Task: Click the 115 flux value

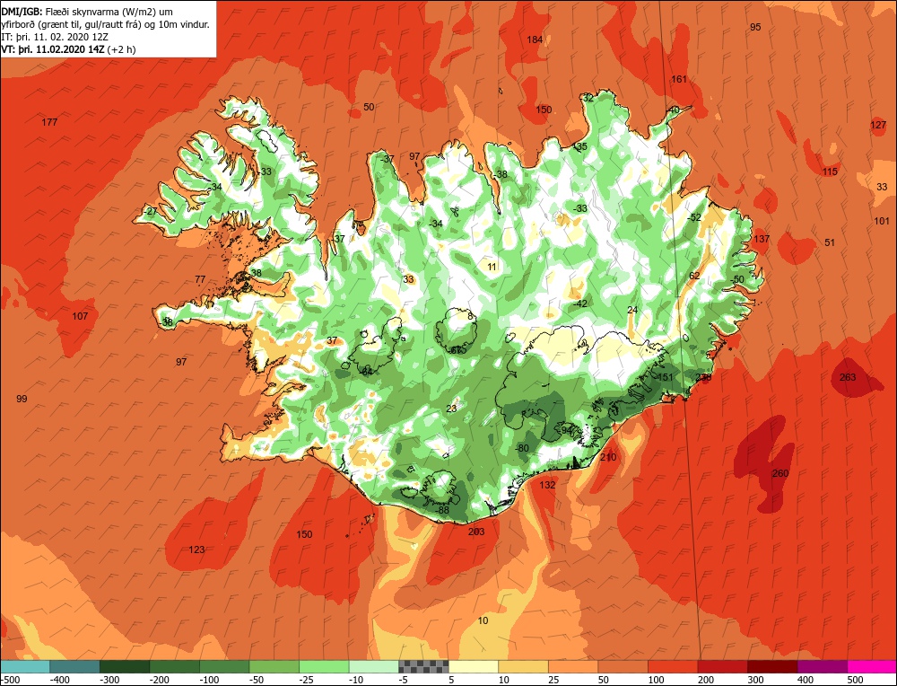Action: (830, 171)
